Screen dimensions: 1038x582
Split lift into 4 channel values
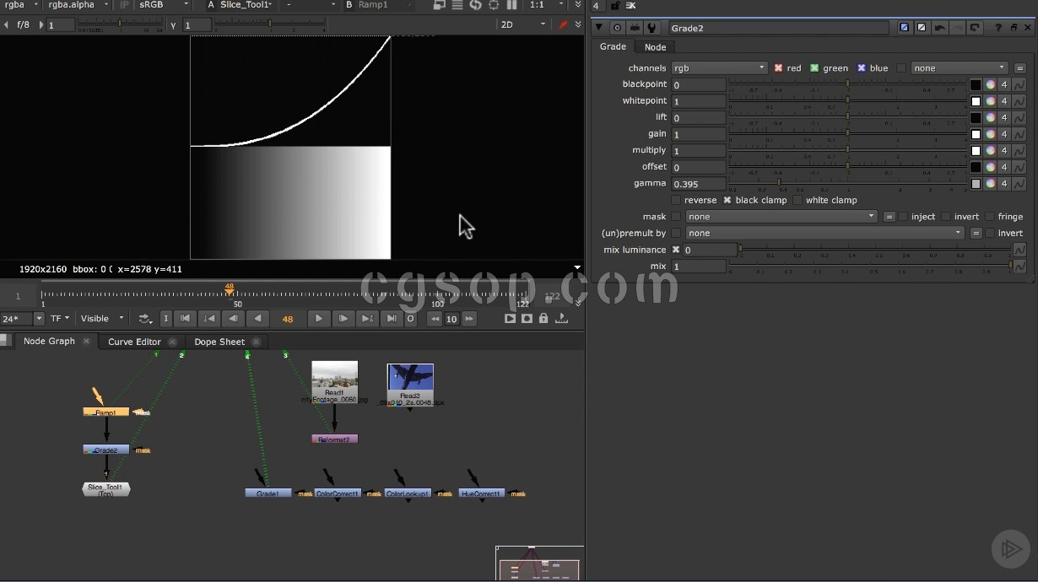pos(1004,117)
